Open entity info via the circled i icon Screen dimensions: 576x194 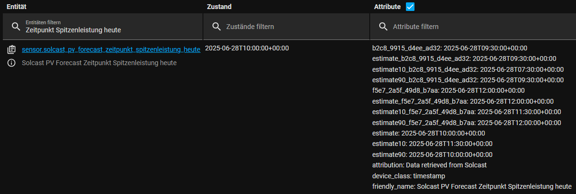(x=11, y=63)
